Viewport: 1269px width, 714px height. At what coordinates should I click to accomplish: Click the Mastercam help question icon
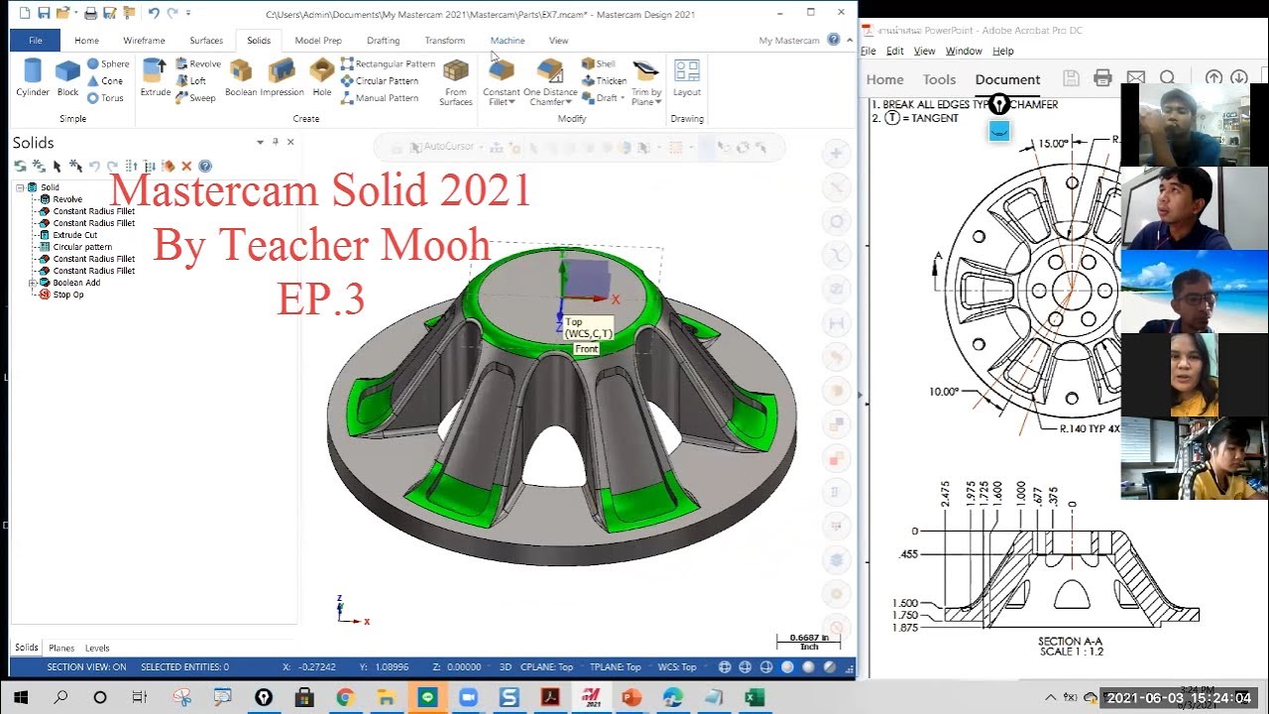click(x=834, y=40)
